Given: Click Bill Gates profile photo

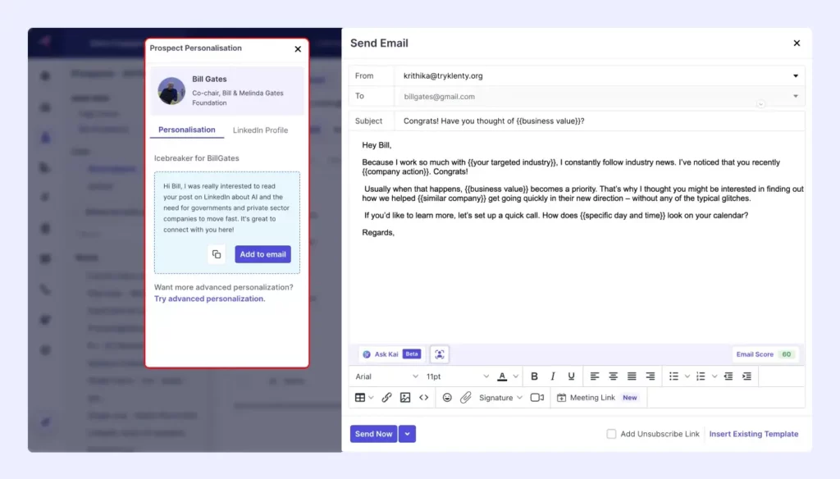Looking at the screenshot, I should (x=171, y=90).
